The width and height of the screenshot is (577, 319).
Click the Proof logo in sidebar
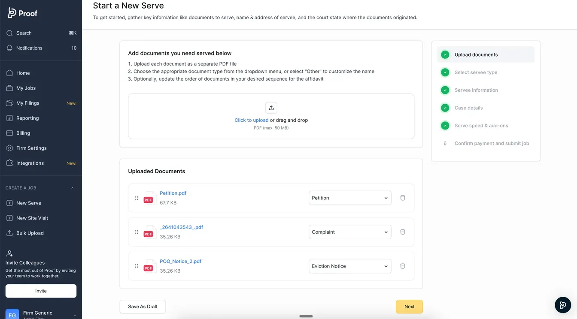point(23,13)
